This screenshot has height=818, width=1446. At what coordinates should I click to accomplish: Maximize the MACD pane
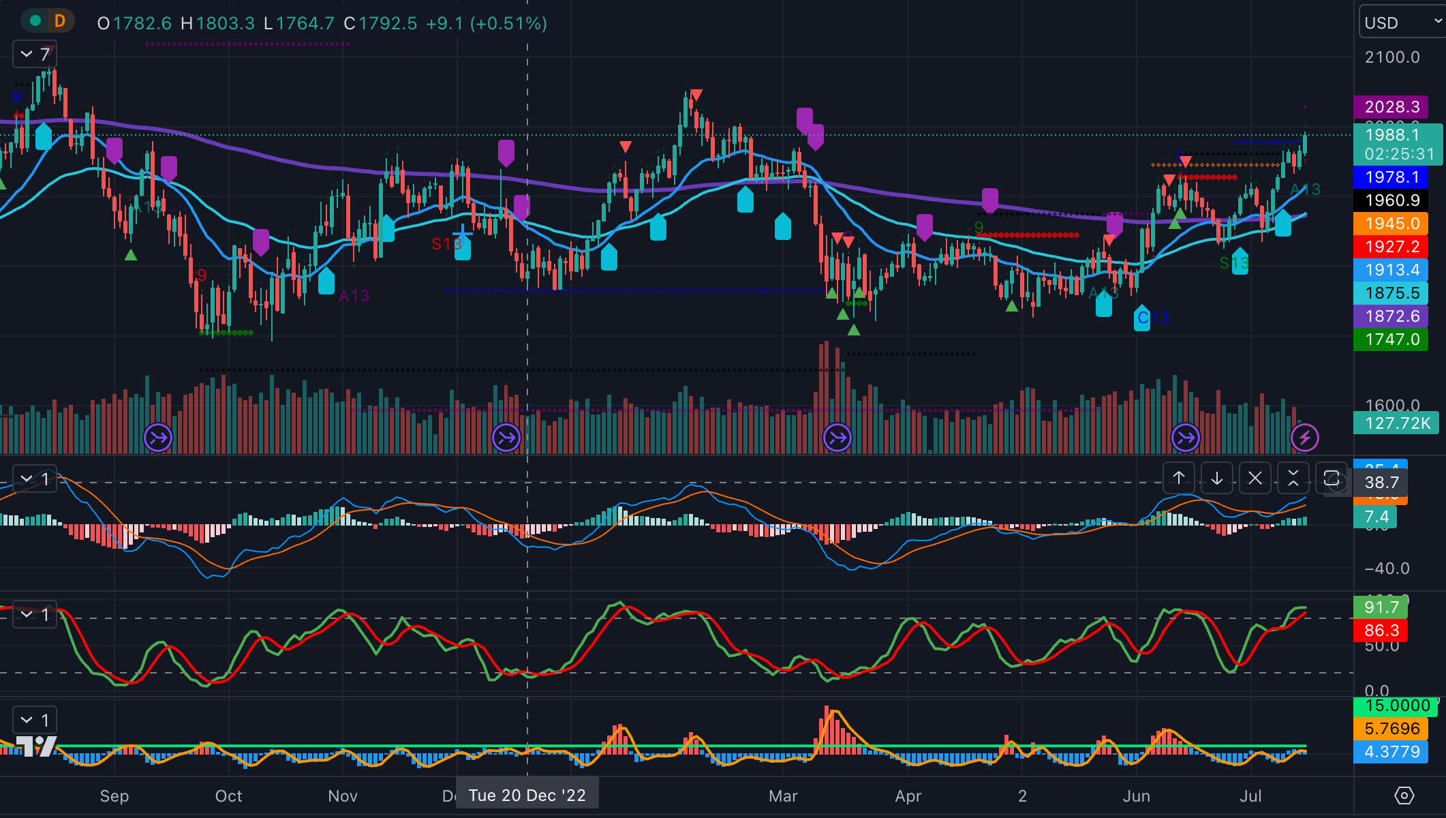coord(1331,479)
